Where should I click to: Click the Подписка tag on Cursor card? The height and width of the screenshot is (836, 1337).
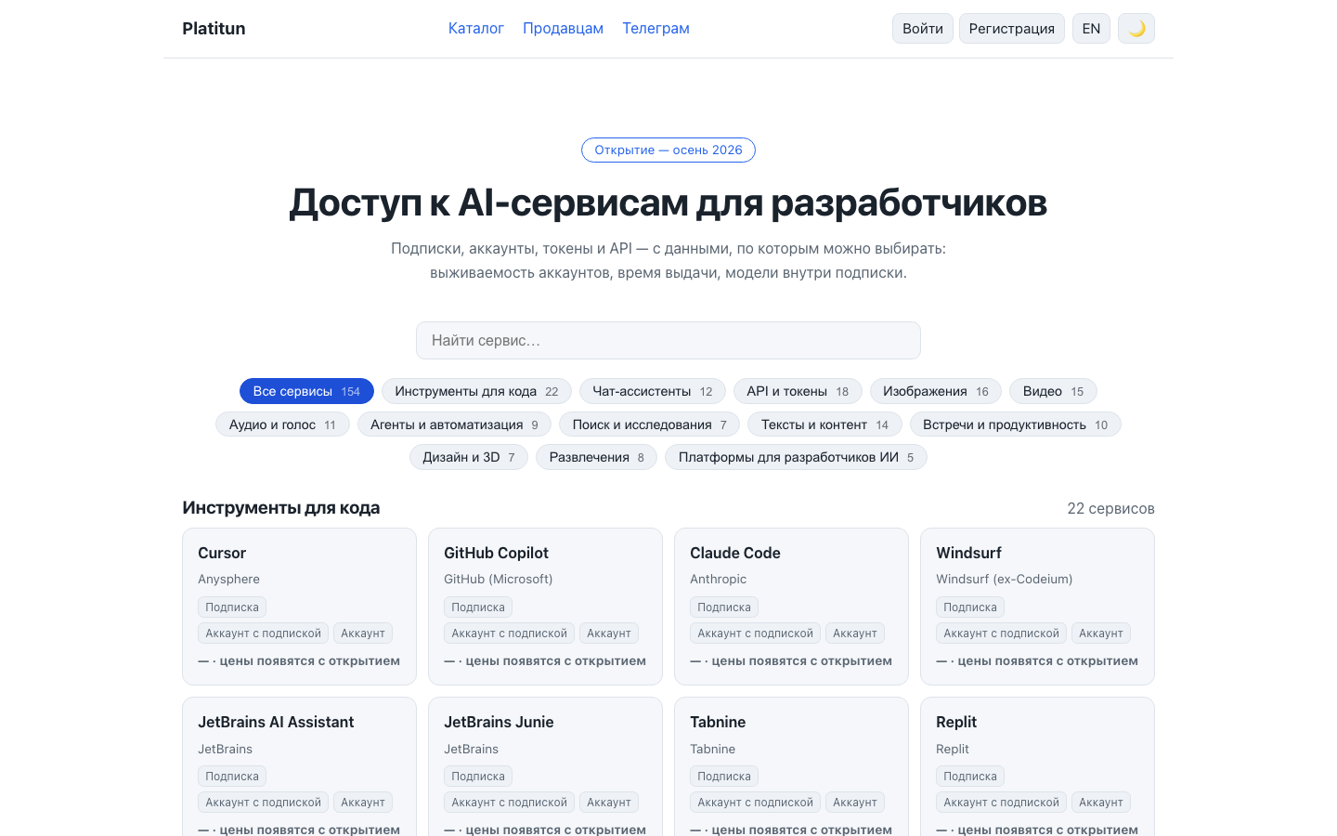[x=232, y=607]
